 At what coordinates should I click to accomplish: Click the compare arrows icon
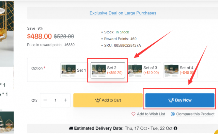coord(173,114)
